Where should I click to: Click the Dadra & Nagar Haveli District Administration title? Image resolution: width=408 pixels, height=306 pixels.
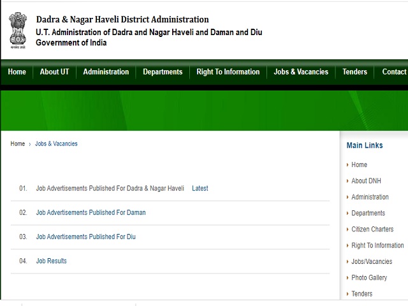pos(122,20)
